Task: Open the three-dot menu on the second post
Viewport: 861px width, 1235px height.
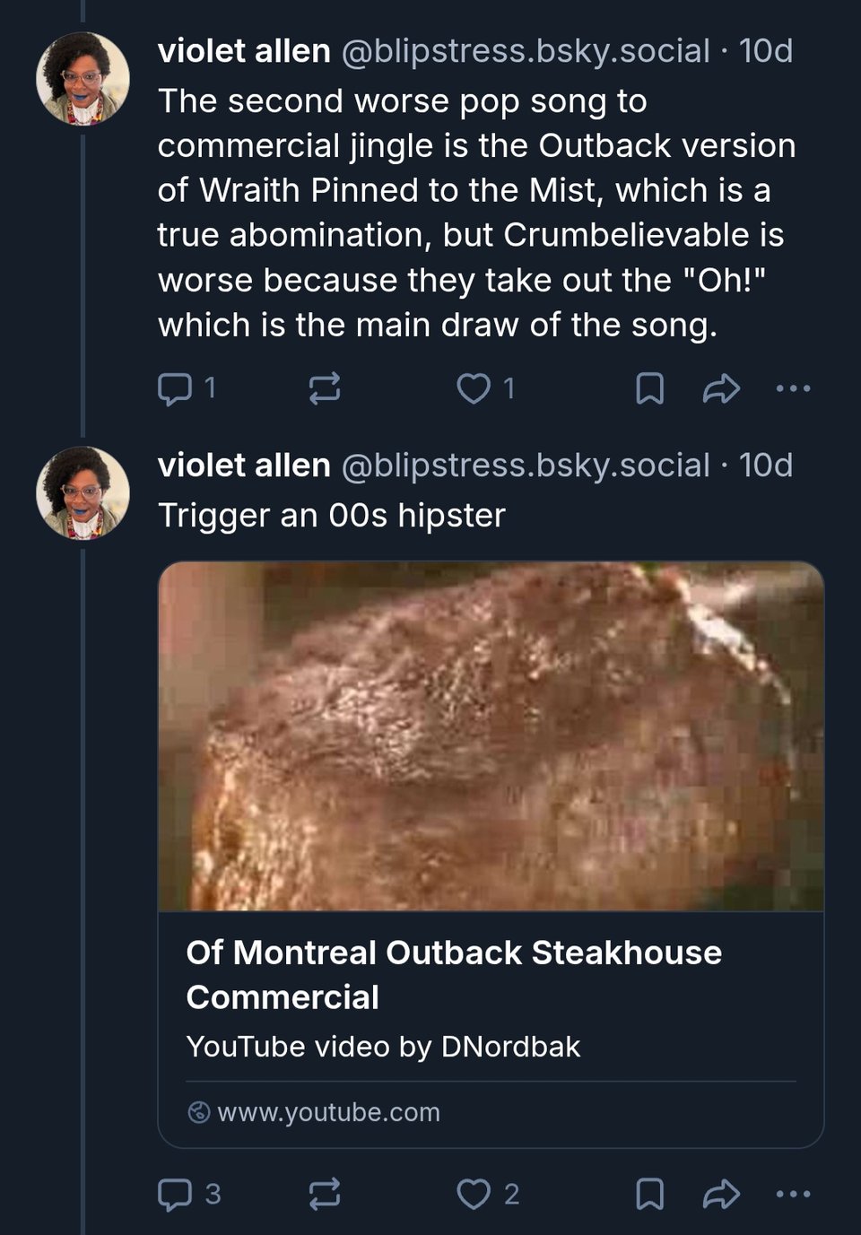Action: coord(791,1195)
